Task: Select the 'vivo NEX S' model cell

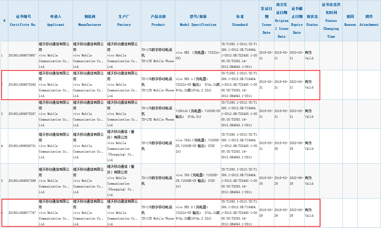Action: pos(198,213)
